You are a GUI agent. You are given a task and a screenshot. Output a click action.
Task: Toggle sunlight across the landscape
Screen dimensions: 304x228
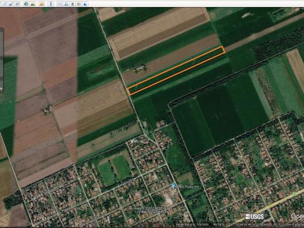click(33, 4)
